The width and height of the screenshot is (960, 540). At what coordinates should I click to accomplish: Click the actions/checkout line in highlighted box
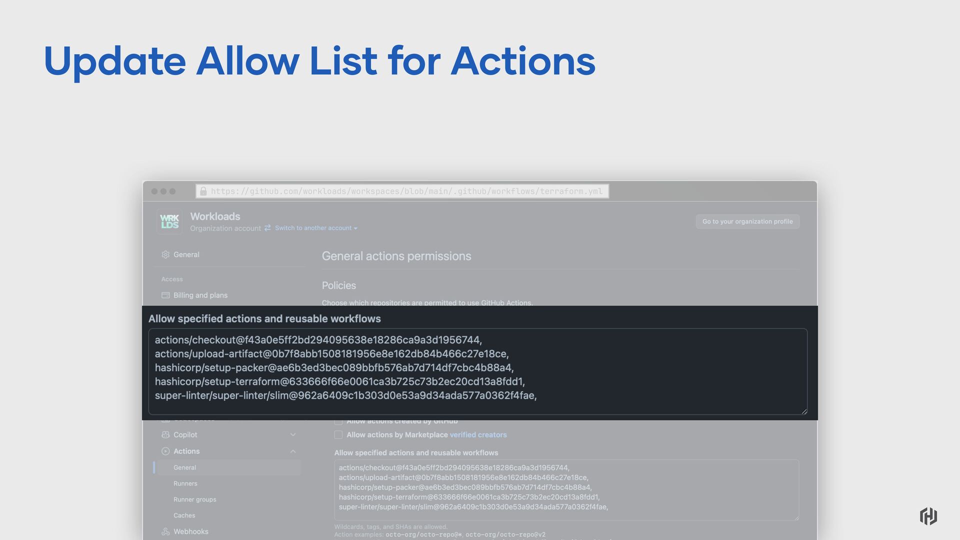318,340
